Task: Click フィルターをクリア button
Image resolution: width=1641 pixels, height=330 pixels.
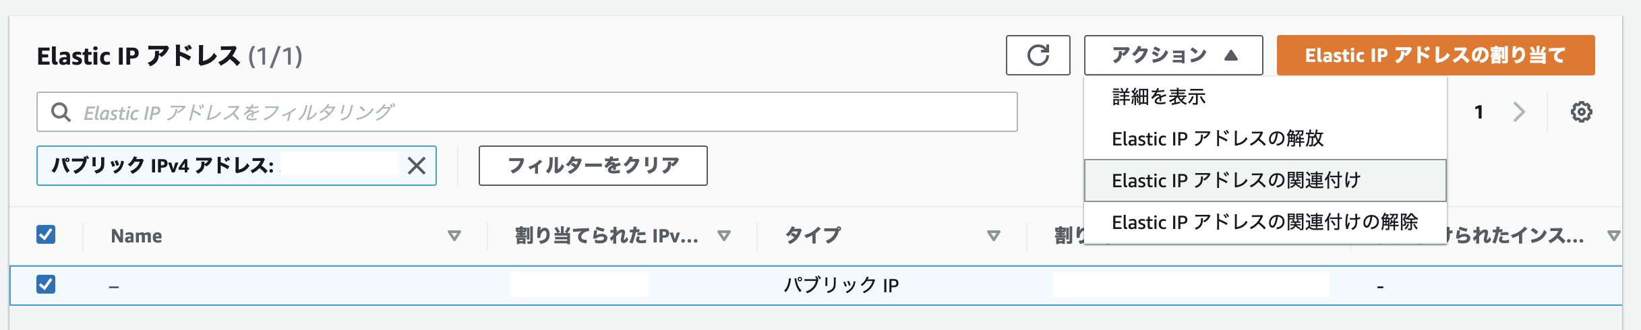Action: 593,166
